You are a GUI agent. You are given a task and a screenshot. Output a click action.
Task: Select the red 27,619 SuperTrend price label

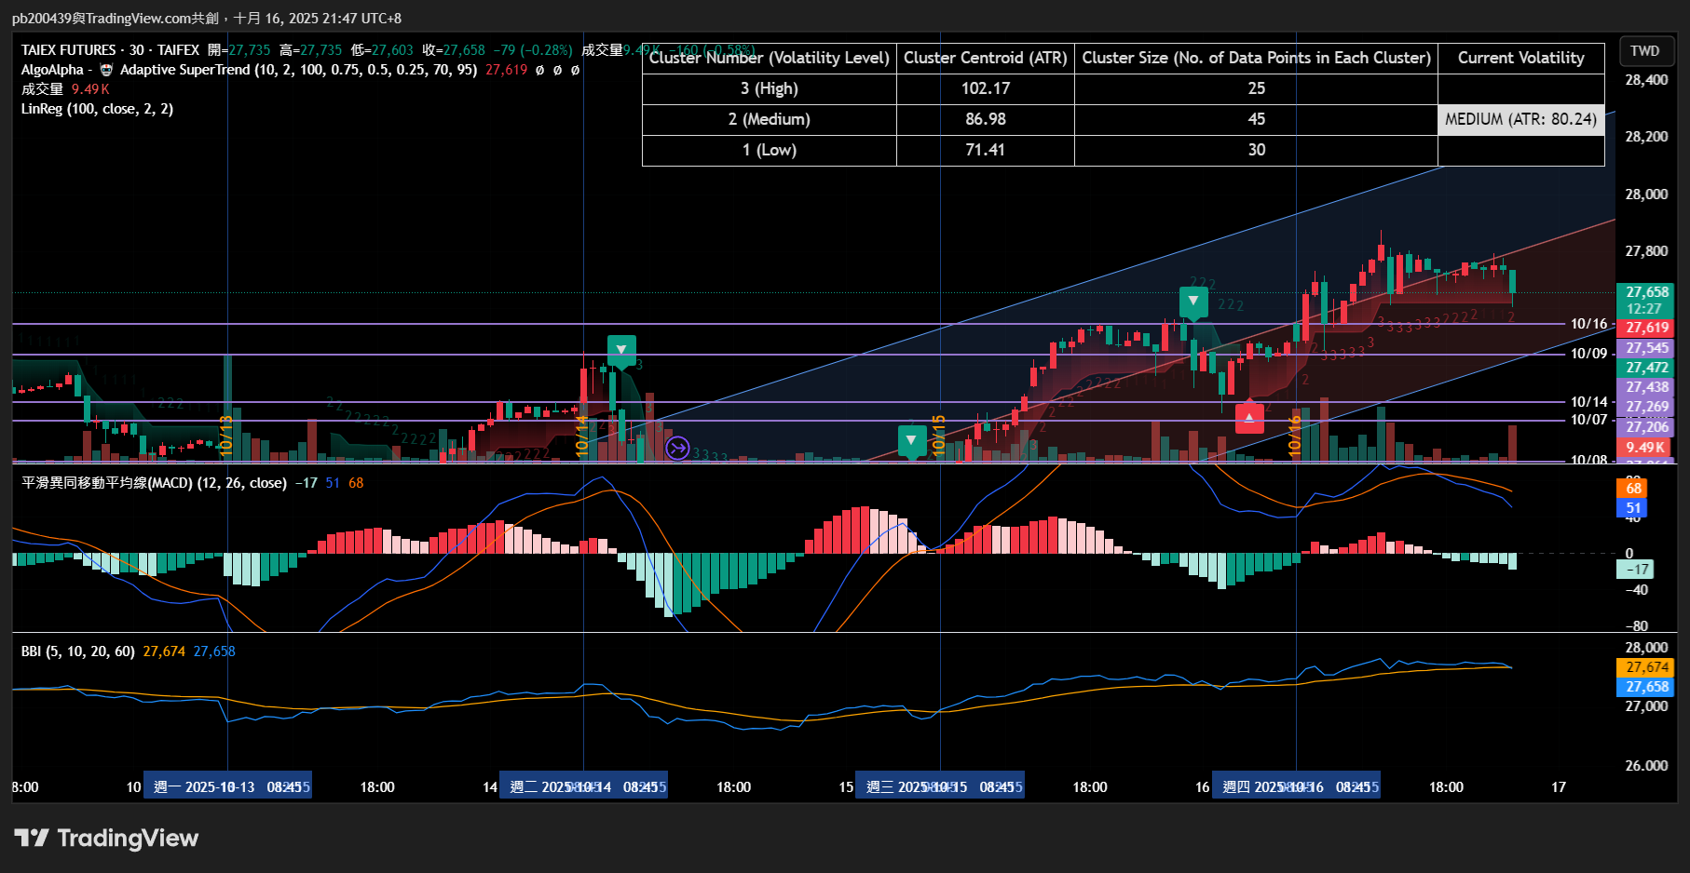pyautogui.click(x=1647, y=328)
